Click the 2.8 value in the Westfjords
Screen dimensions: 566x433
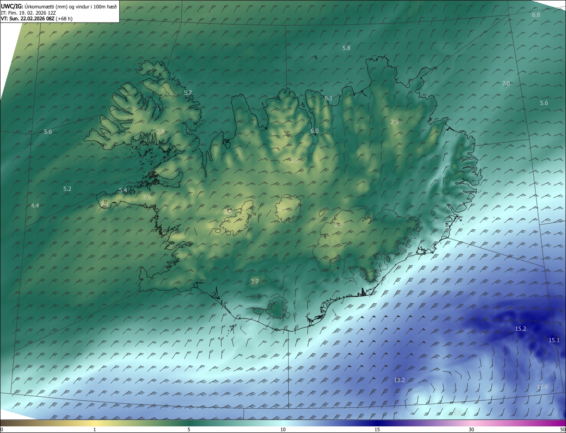pyautogui.click(x=161, y=131)
